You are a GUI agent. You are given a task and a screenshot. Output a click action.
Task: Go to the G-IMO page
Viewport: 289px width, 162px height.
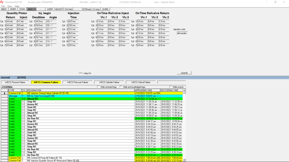click(x=105, y=9)
